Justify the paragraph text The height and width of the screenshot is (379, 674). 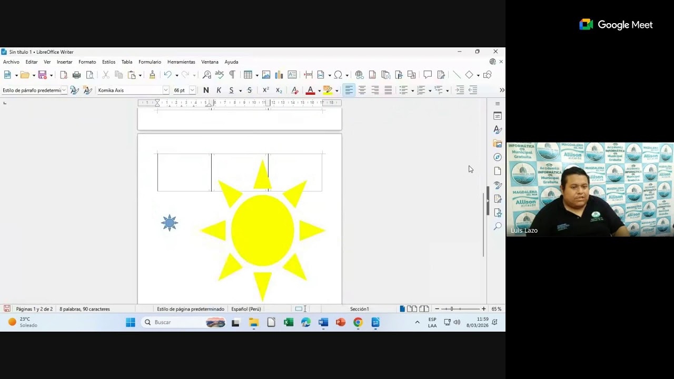[x=388, y=90]
